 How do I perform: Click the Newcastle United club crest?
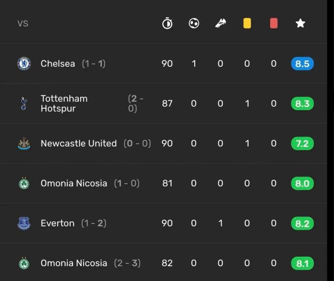pos(24,144)
